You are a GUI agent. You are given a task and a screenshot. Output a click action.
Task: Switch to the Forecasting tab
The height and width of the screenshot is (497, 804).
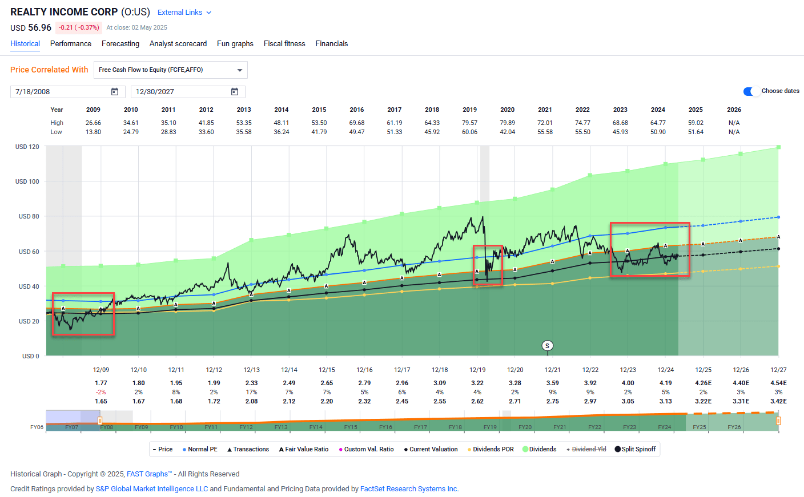(x=120, y=43)
